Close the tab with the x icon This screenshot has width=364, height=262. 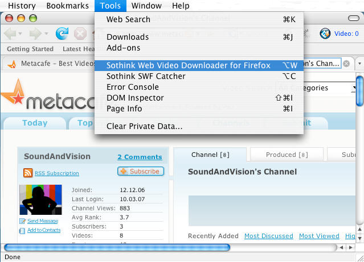point(346,64)
